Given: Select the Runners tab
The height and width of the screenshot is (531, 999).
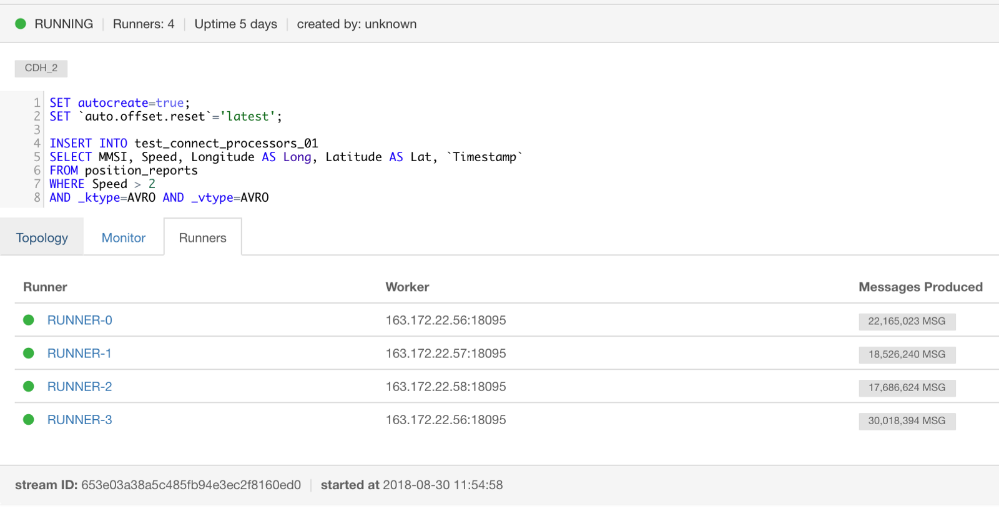Looking at the screenshot, I should point(203,237).
